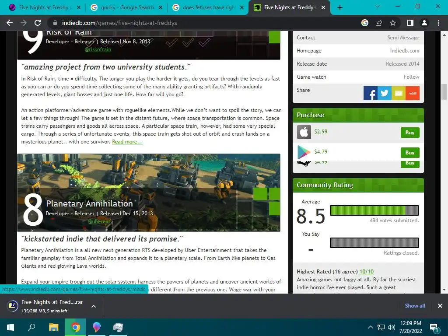The width and height of the screenshot is (448, 336).
Task: Open Windows taskbar search
Action: [x=31, y=327]
